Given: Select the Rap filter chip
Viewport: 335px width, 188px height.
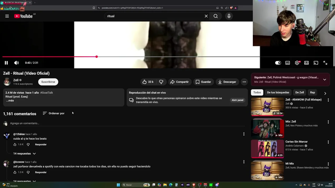Looking at the screenshot, I should 312,92.
